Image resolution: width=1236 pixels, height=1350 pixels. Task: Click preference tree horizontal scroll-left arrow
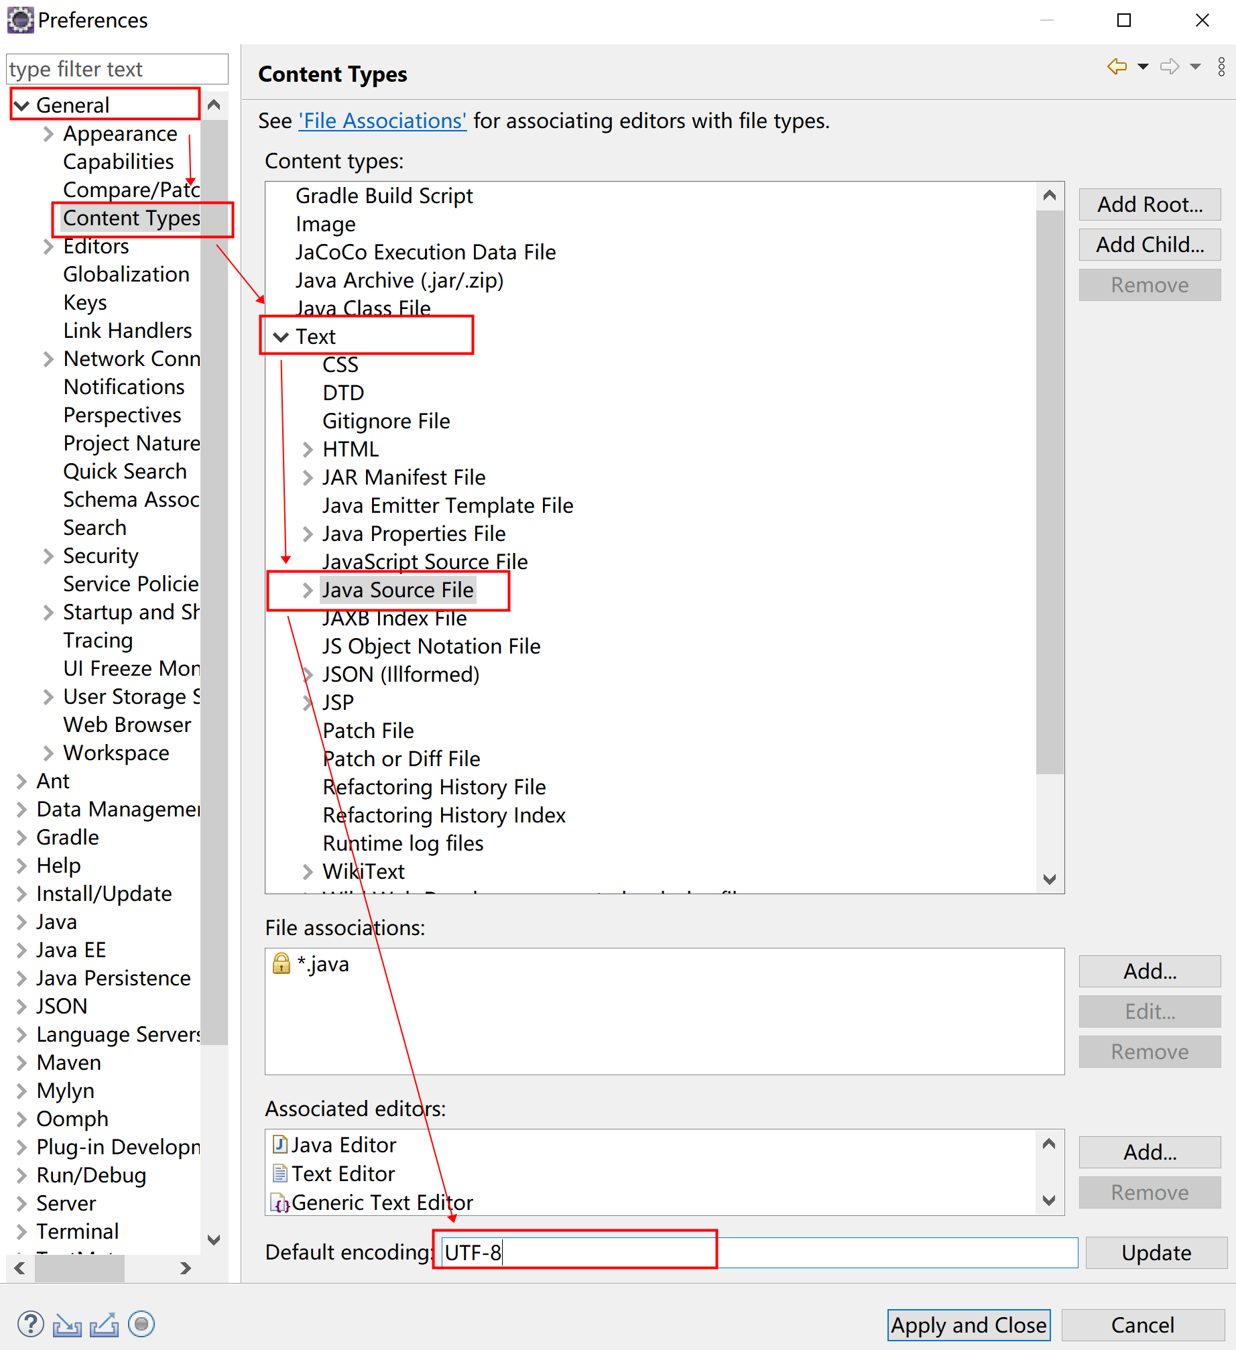coord(19,1268)
